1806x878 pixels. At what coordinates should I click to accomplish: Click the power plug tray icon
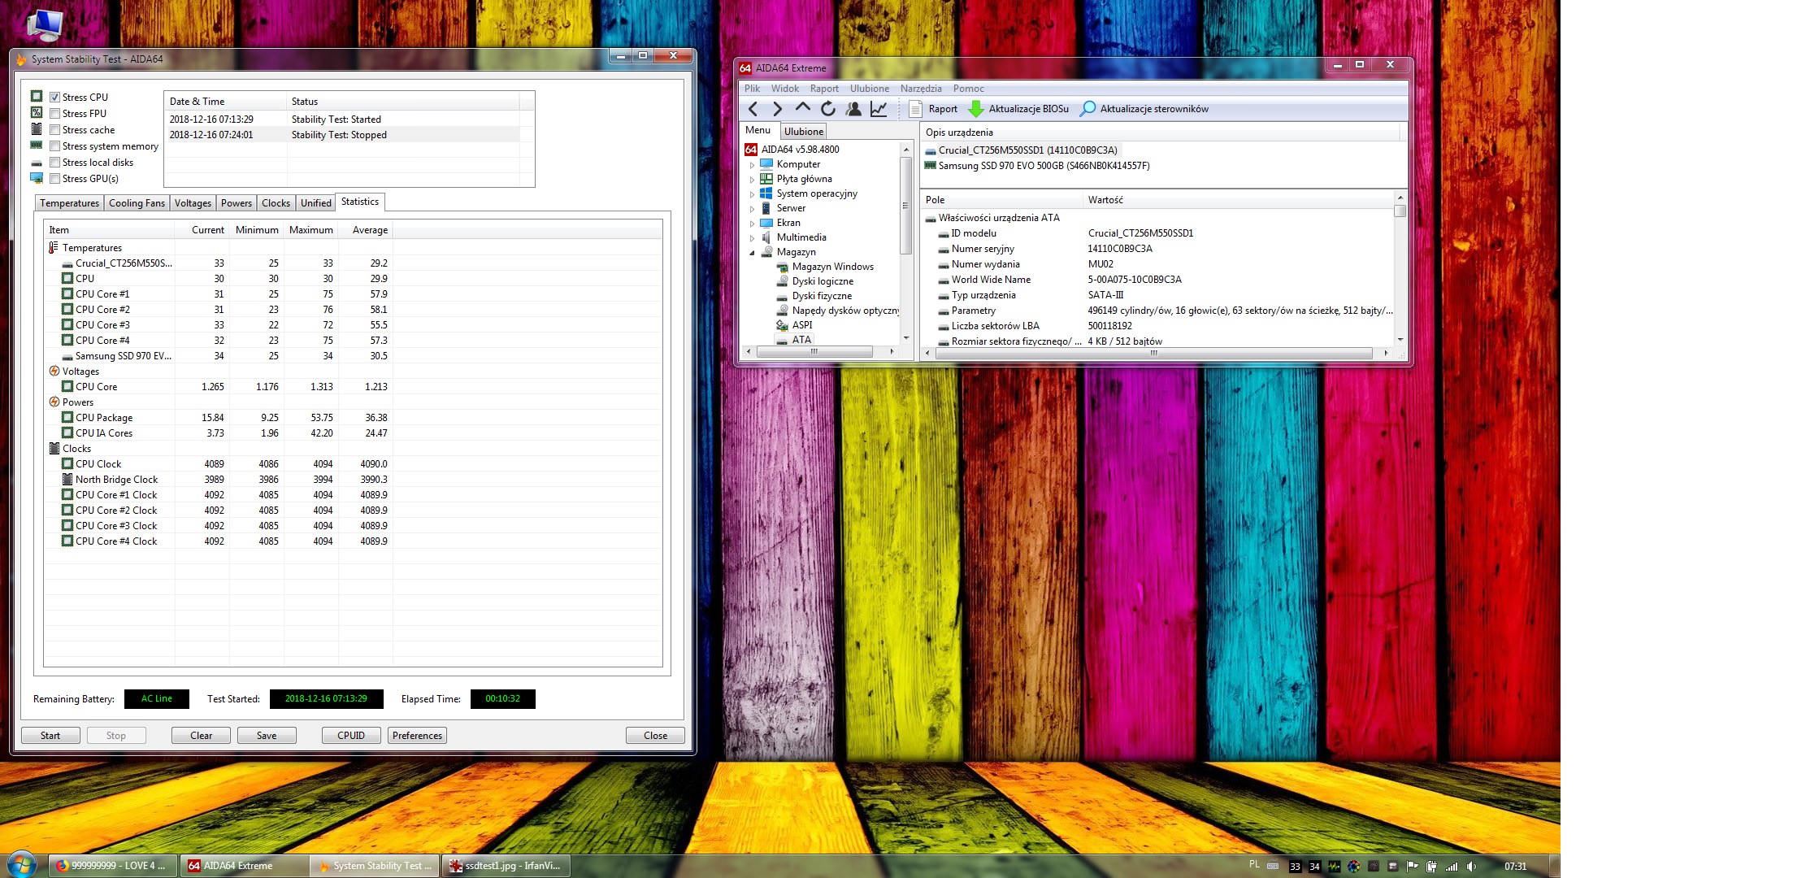click(x=1431, y=867)
